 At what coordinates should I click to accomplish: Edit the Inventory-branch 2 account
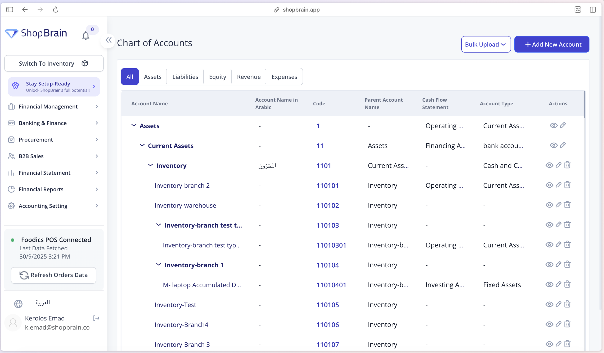coord(558,185)
